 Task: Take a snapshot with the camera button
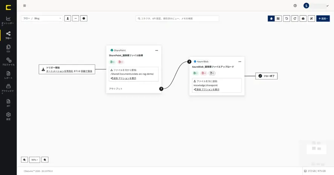pyautogui.click(x=303, y=18)
